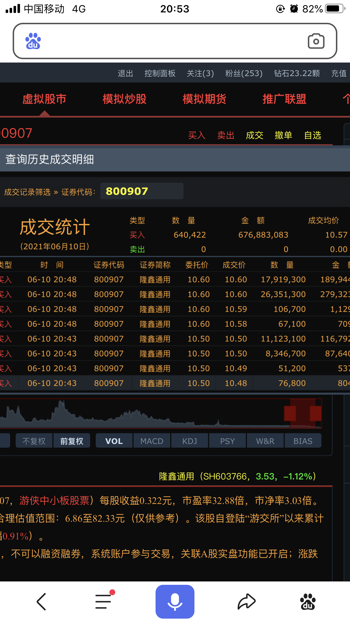Screen dimensions: 350x622
Task: Show the MACD indicator
Action: [152, 441]
